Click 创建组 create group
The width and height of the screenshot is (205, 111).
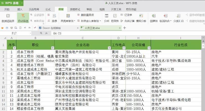pyautogui.click(x=154, y=18)
